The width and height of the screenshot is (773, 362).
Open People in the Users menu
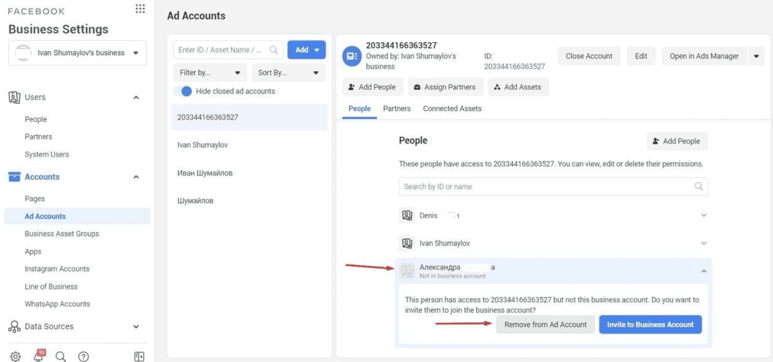click(x=36, y=119)
